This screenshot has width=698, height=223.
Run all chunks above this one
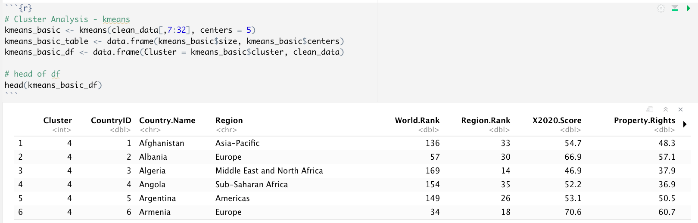pyautogui.click(x=675, y=8)
